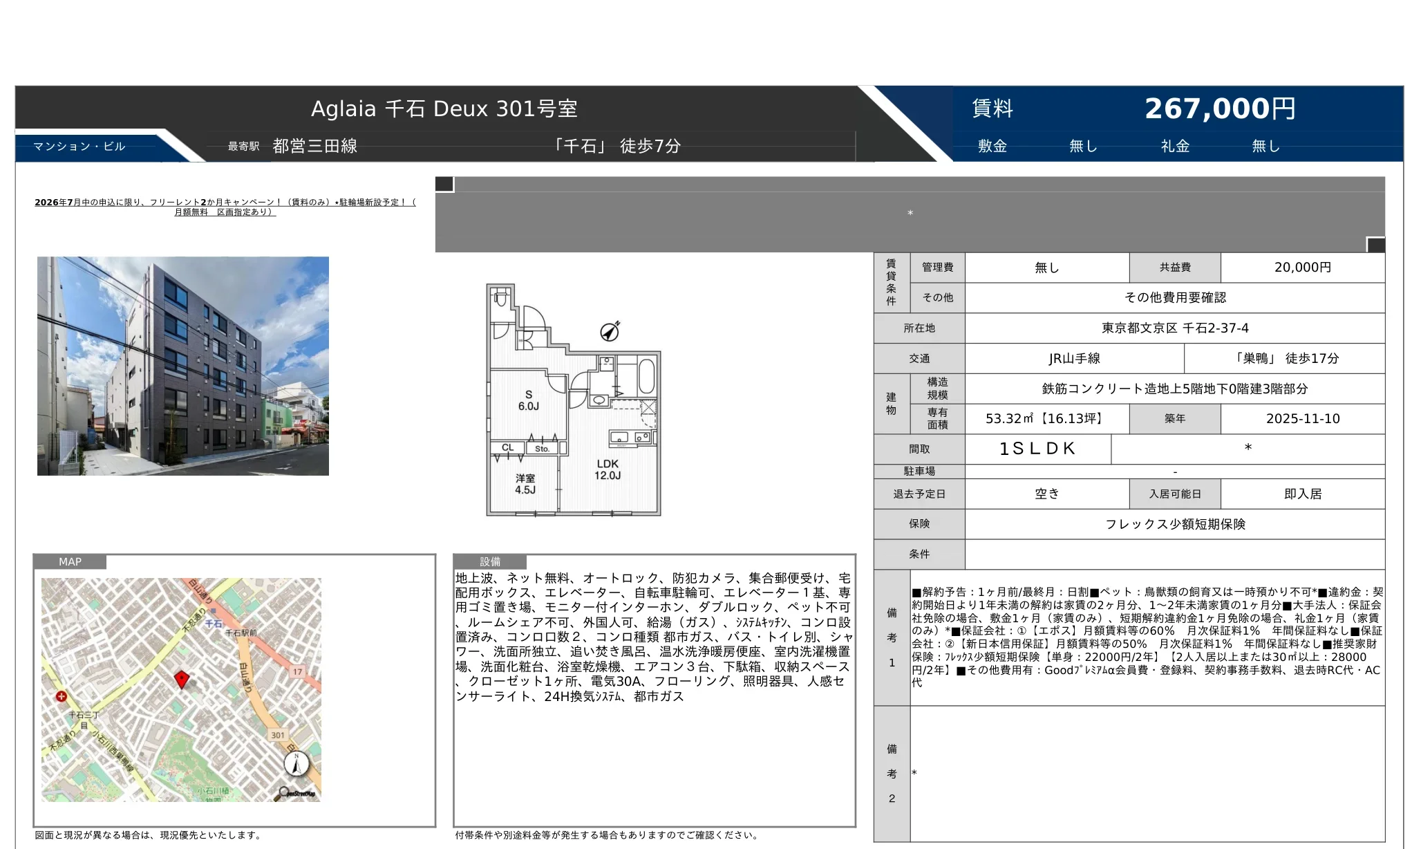Select the title Aglaia 千石 Deux 301号室
The width and height of the screenshot is (1421, 849).
pos(444,109)
